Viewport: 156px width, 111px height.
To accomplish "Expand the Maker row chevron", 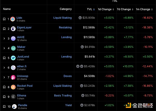I will 4,48.
